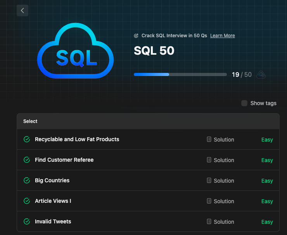
Task: Open the Learn More link
Action: (222, 36)
